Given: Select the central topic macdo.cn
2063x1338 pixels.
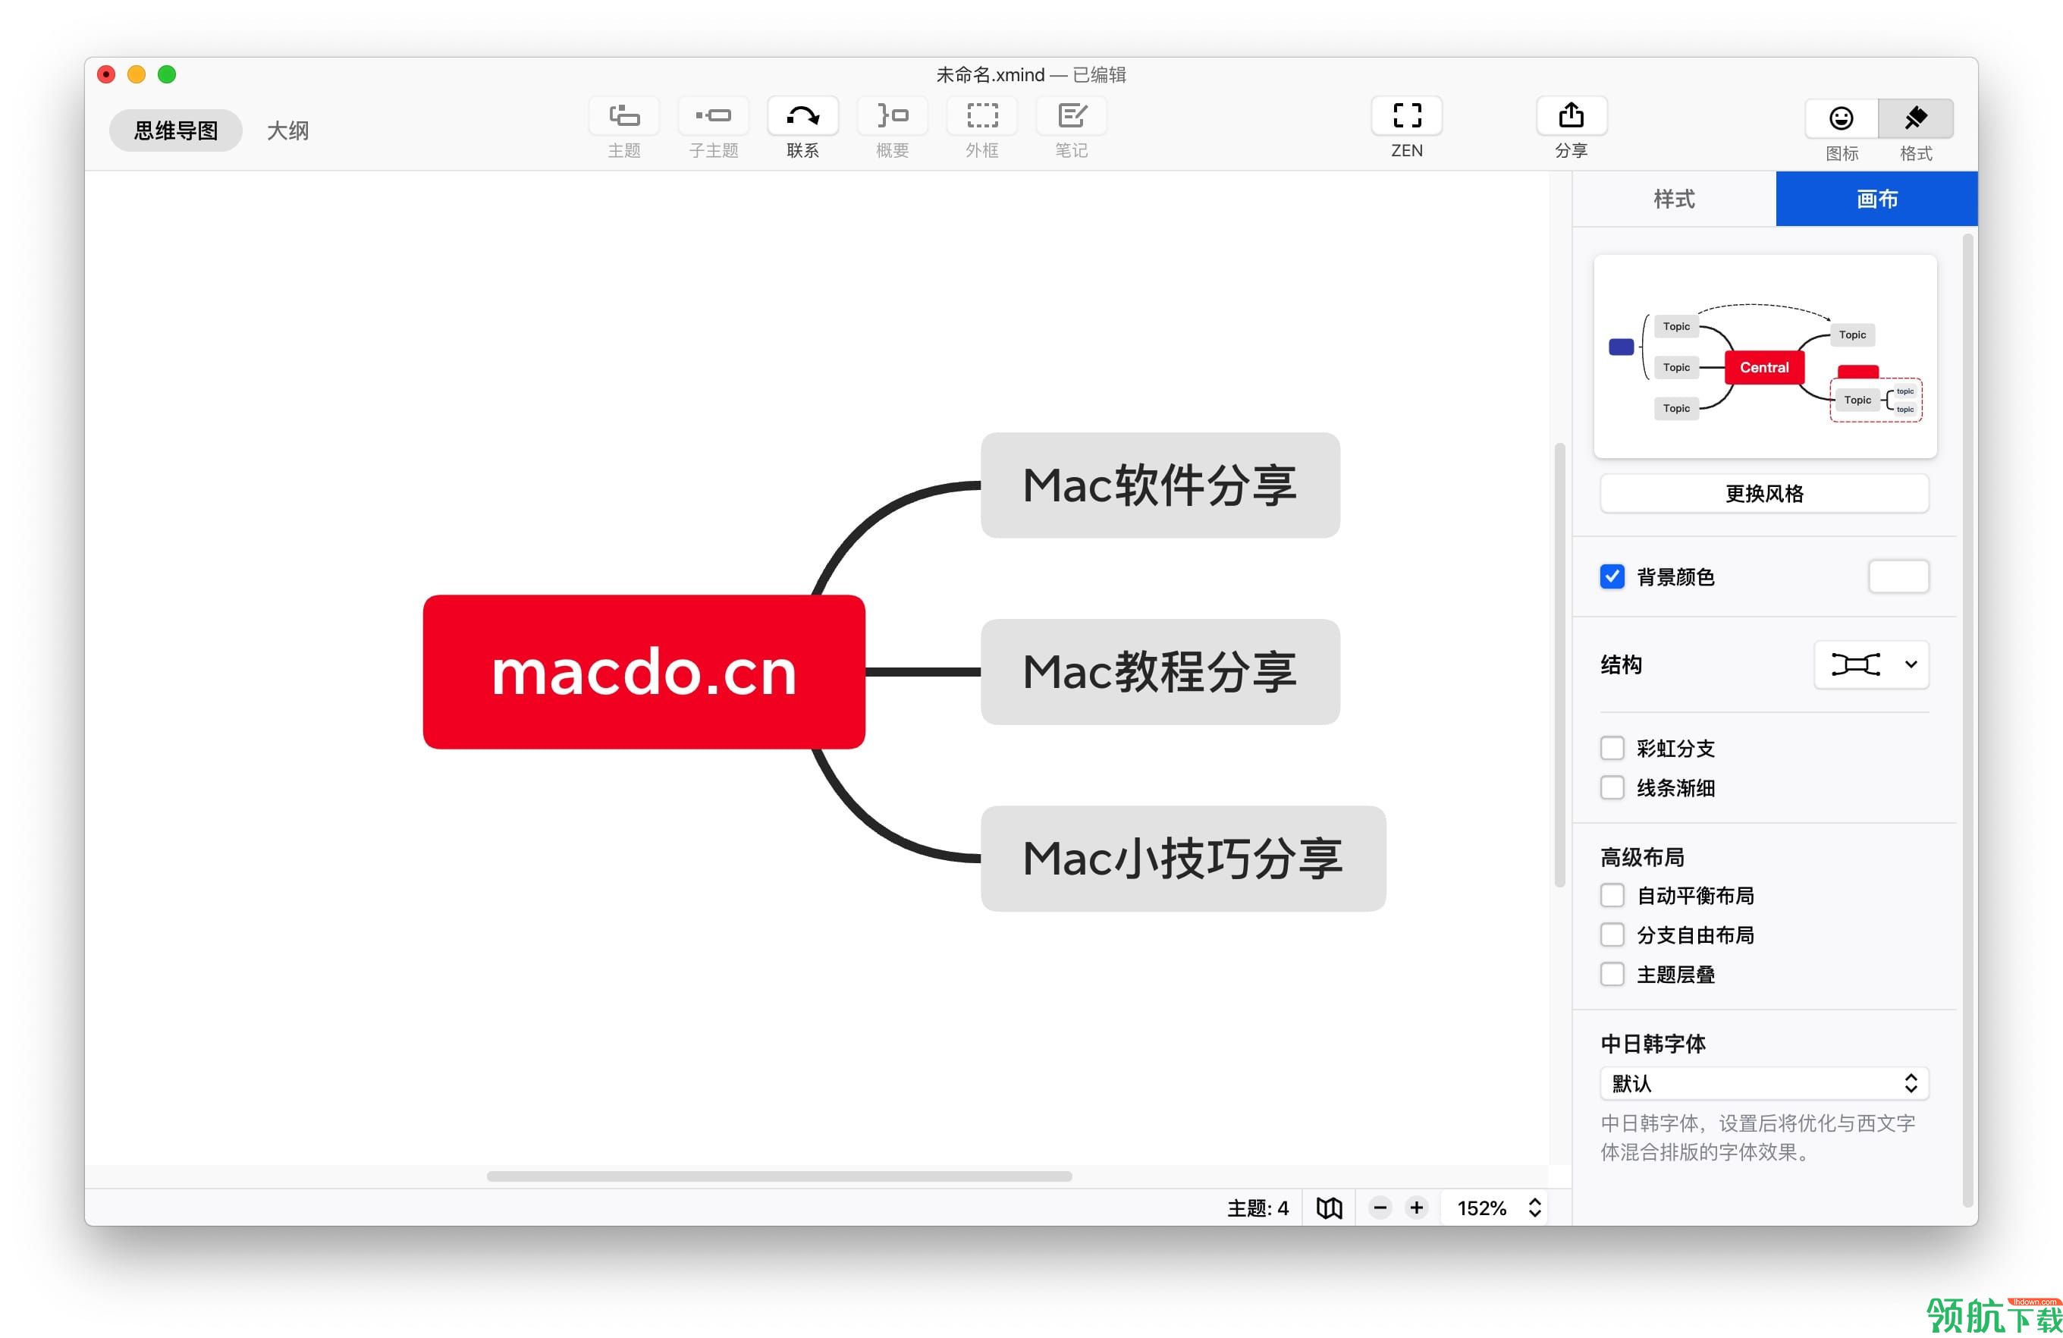Looking at the screenshot, I should (644, 671).
